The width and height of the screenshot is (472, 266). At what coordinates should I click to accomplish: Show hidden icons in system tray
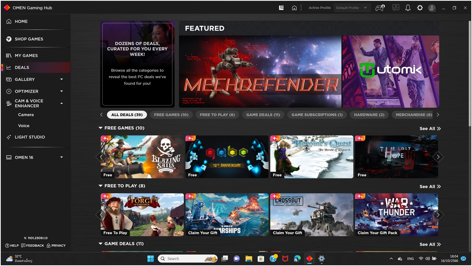coord(391,259)
